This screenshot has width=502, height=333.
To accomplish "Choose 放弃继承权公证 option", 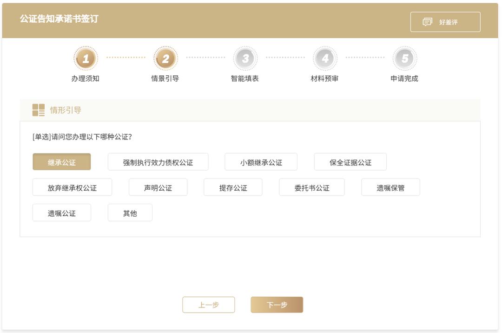I will point(72,187).
